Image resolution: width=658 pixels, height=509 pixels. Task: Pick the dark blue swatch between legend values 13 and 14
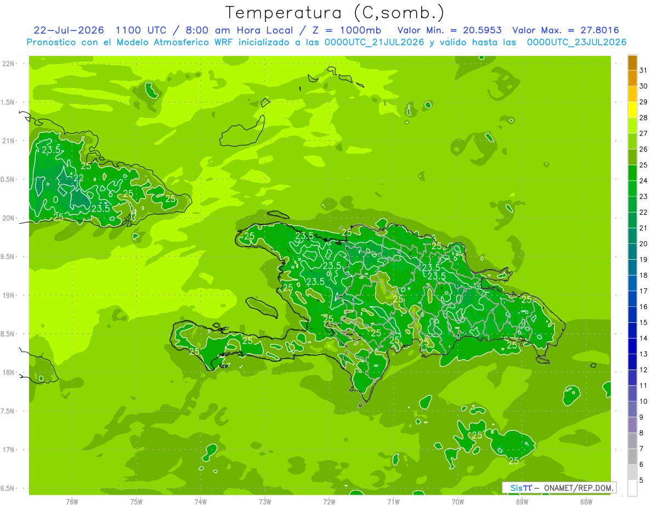pos(632,346)
